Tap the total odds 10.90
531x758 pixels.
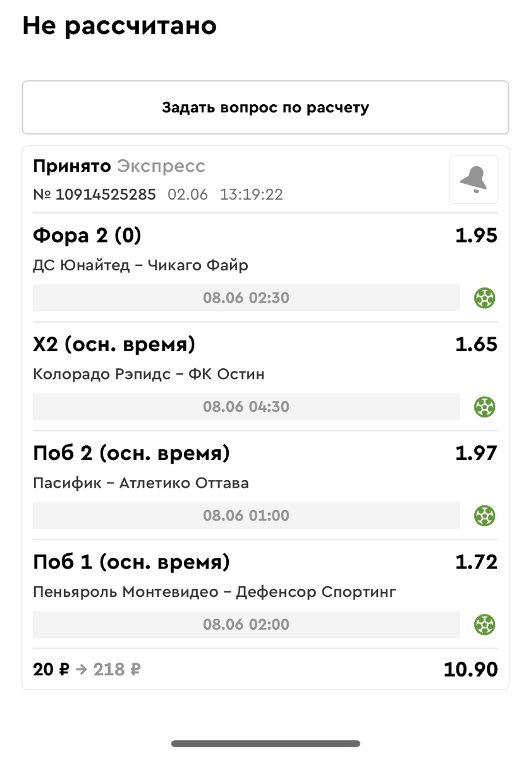(x=470, y=670)
